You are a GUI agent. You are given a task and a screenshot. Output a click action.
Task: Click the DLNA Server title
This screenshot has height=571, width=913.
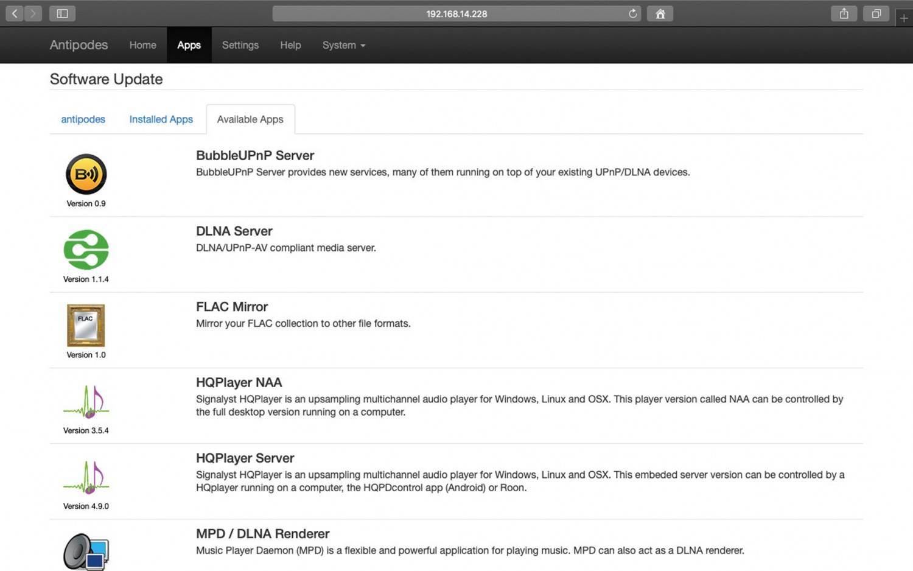tap(234, 231)
